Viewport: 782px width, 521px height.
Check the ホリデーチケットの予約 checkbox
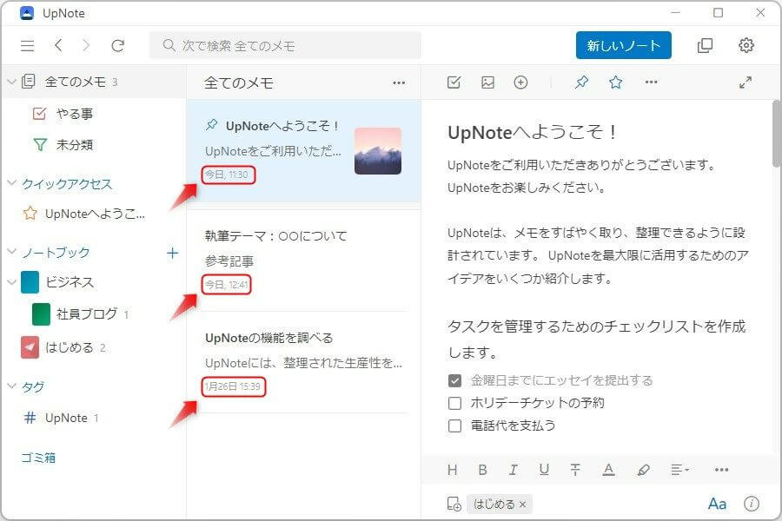tap(454, 403)
